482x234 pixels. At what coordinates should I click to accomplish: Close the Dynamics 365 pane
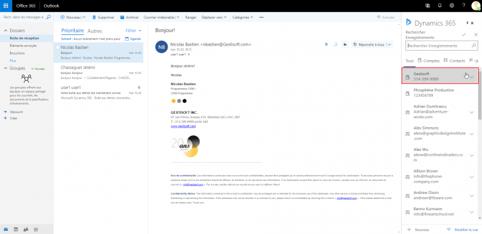pyautogui.click(x=472, y=23)
